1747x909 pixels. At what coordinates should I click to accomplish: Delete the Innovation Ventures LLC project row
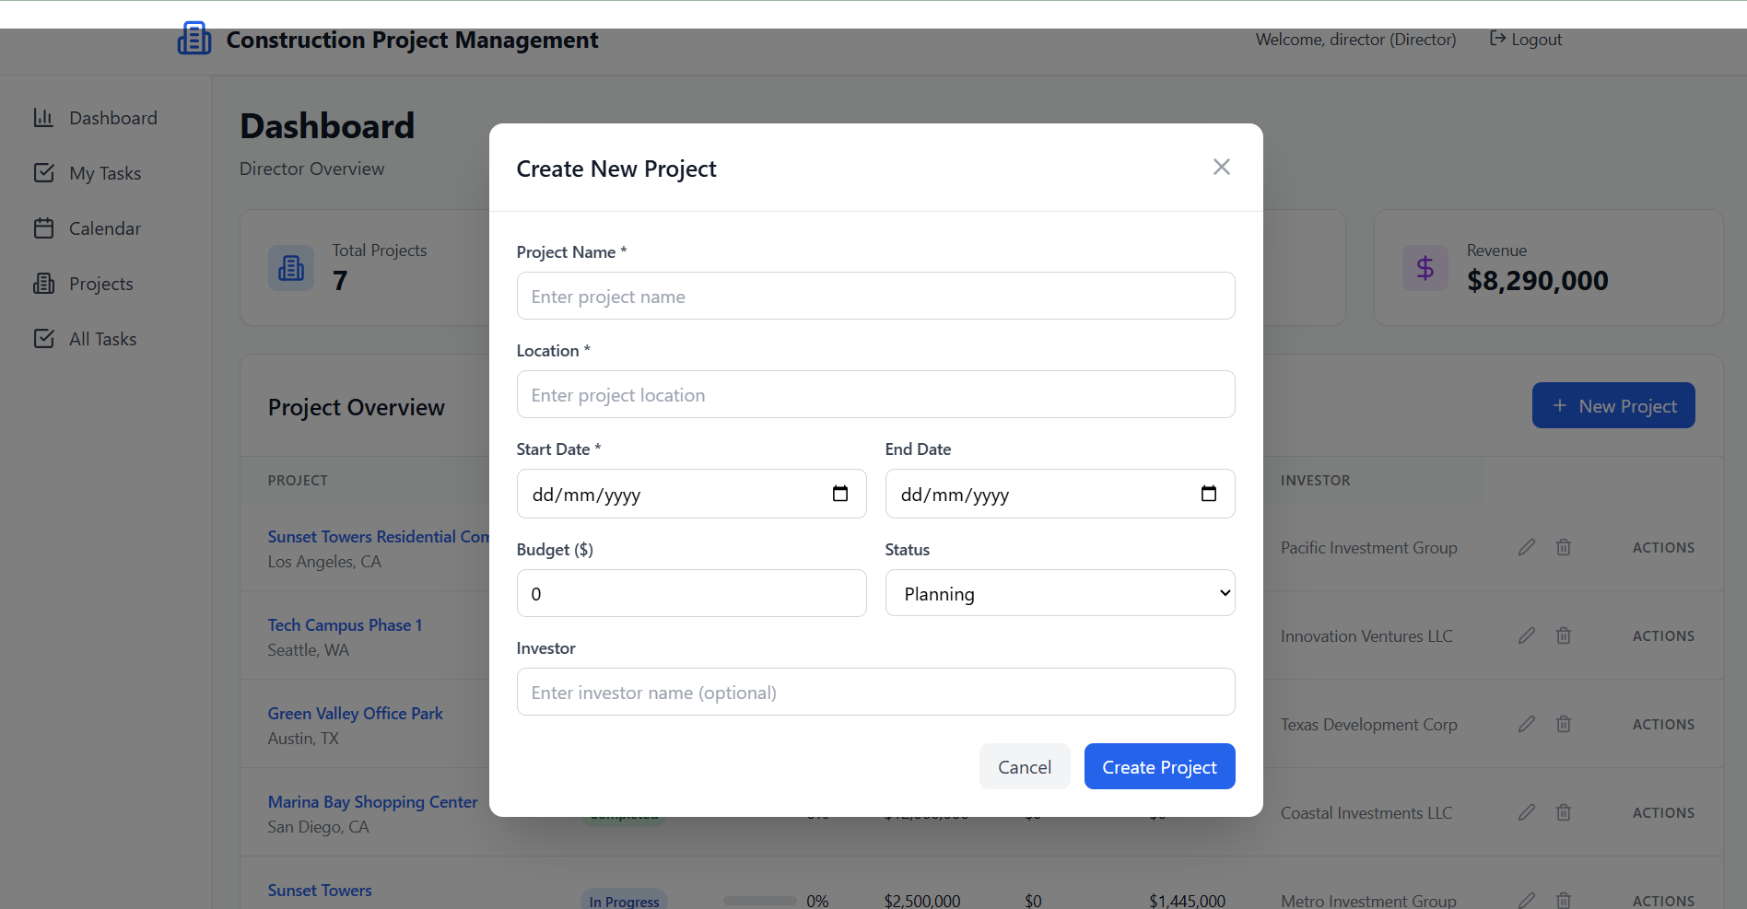tap(1563, 635)
